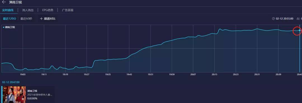This screenshot has height=103, width=302.
Task: Click the 20:07 time axis label
Action: [193, 74]
